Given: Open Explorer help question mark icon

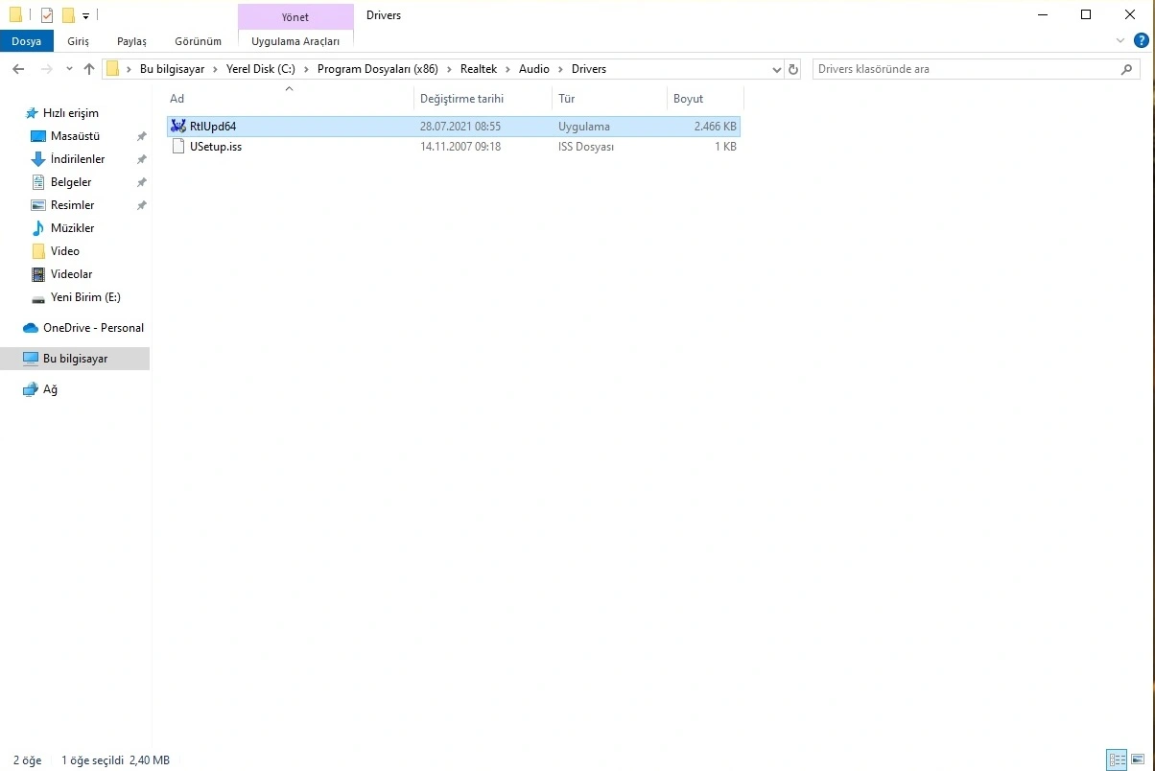Looking at the screenshot, I should click(1141, 41).
